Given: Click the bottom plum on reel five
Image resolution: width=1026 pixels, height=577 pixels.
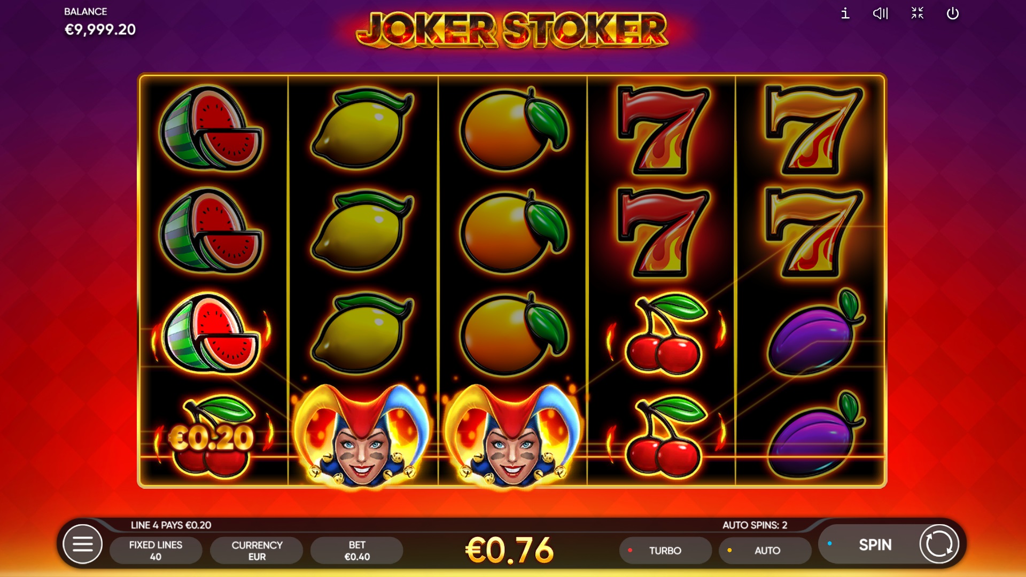Looking at the screenshot, I should [816, 435].
